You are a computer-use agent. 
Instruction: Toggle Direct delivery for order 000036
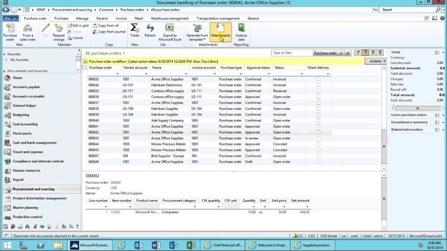click(x=318, y=97)
